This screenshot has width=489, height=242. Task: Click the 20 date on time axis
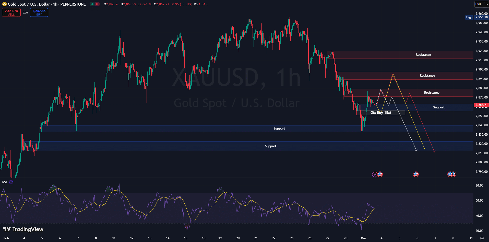pos(238,238)
